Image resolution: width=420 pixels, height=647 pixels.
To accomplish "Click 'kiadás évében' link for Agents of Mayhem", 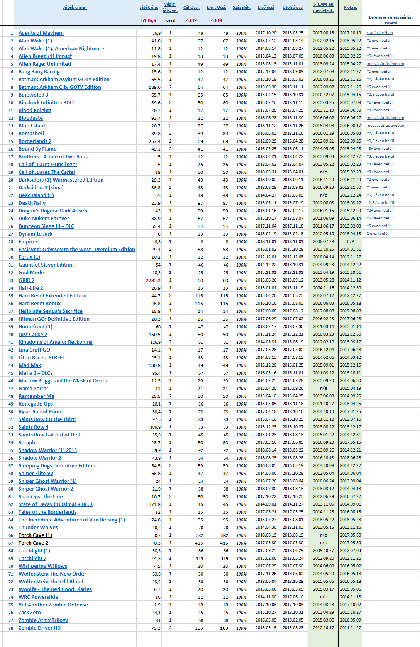I will (x=380, y=33).
